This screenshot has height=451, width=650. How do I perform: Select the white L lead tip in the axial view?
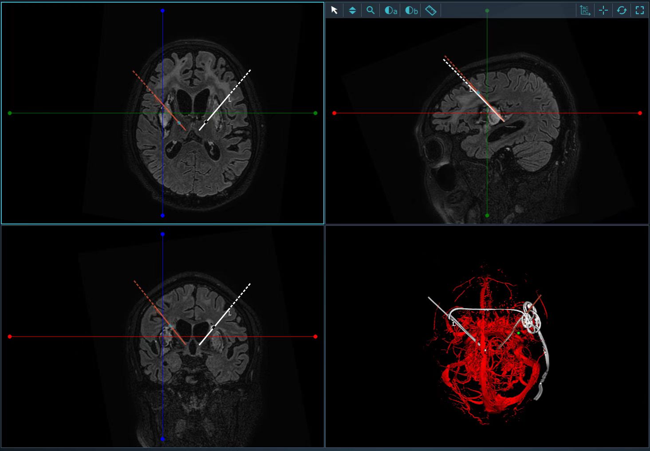pyautogui.click(x=206, y=122)
